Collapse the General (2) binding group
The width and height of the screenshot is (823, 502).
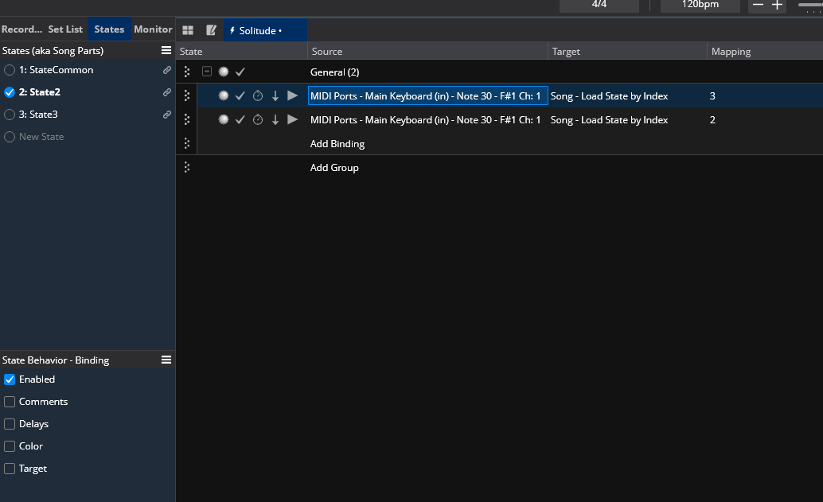tap(207, 72)
